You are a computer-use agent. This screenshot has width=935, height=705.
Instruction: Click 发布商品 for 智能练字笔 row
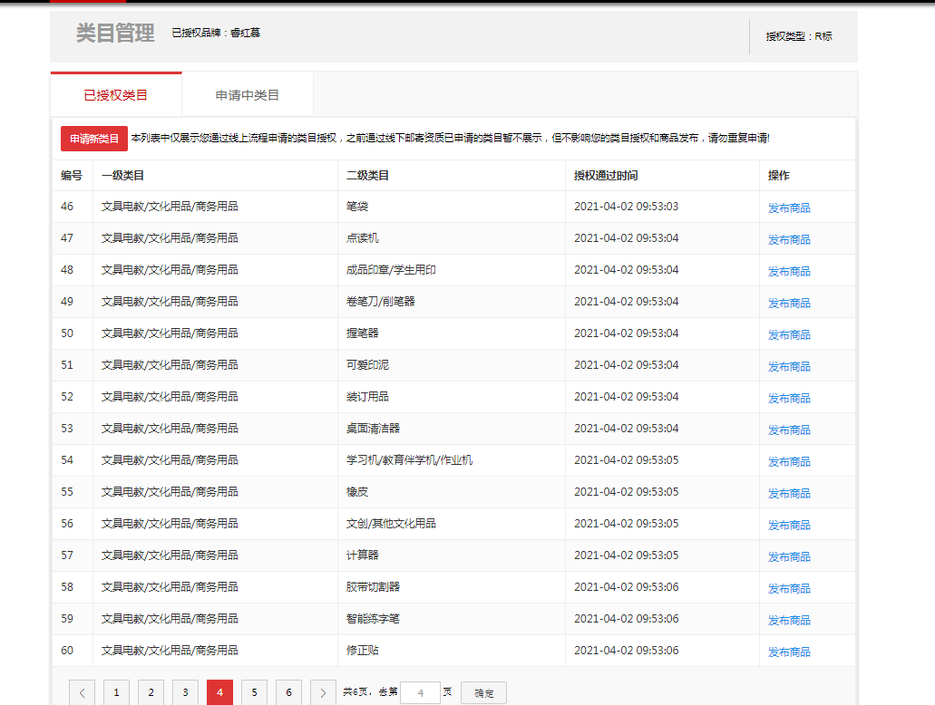pyautogui.click(x=789, y=620)
